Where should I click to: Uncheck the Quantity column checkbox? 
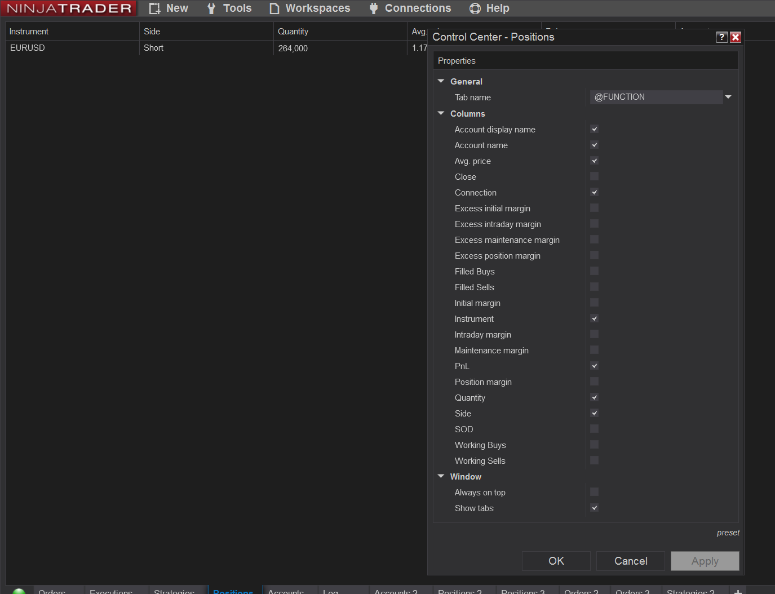pyautogui.click(x=594, y=397)
